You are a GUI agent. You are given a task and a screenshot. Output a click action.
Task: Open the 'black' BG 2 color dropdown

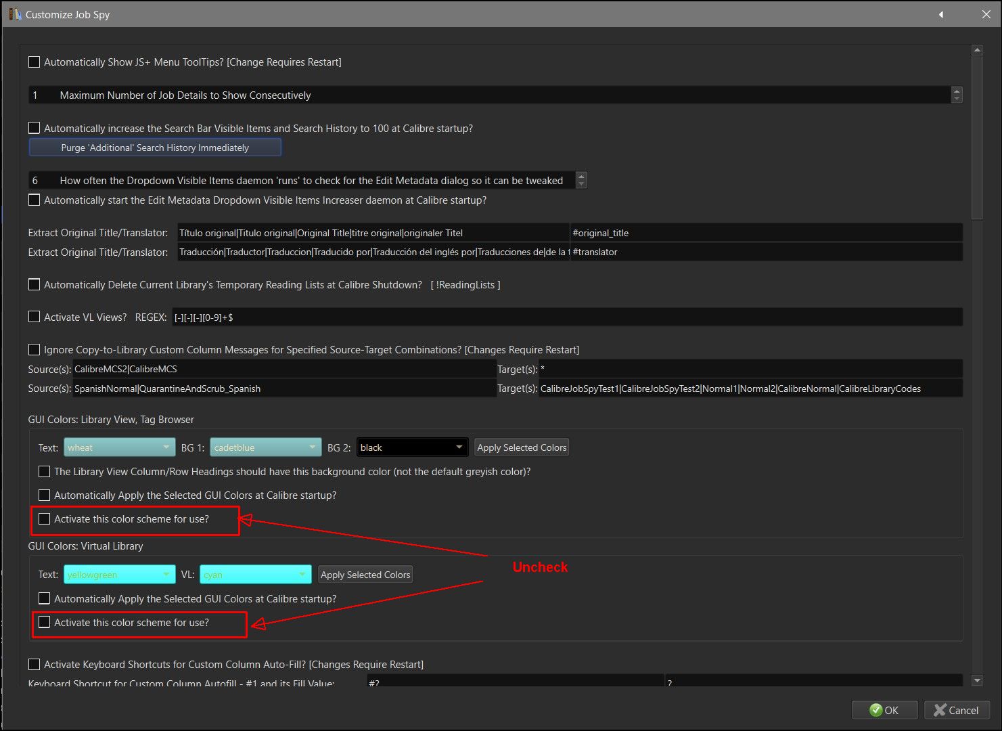click(x=412, y=447)
